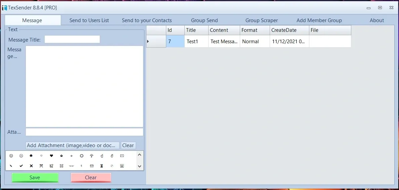The width and height of the screenshot is (399, 190).
Task: Insert the black flower emoji
Action: [61, 156]
